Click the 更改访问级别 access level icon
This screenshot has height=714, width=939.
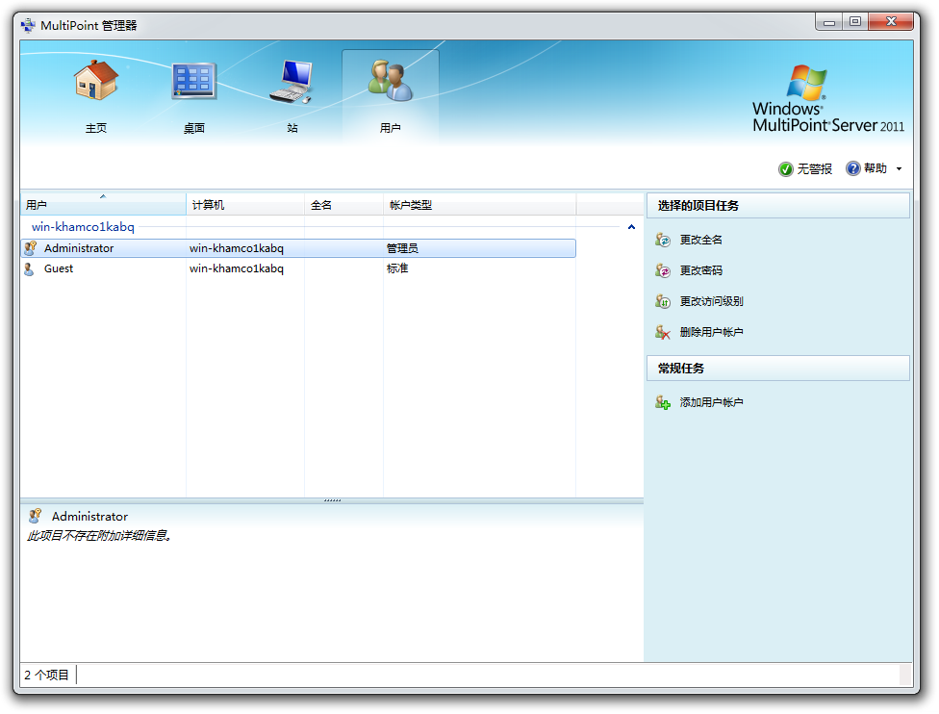(662, 301)
